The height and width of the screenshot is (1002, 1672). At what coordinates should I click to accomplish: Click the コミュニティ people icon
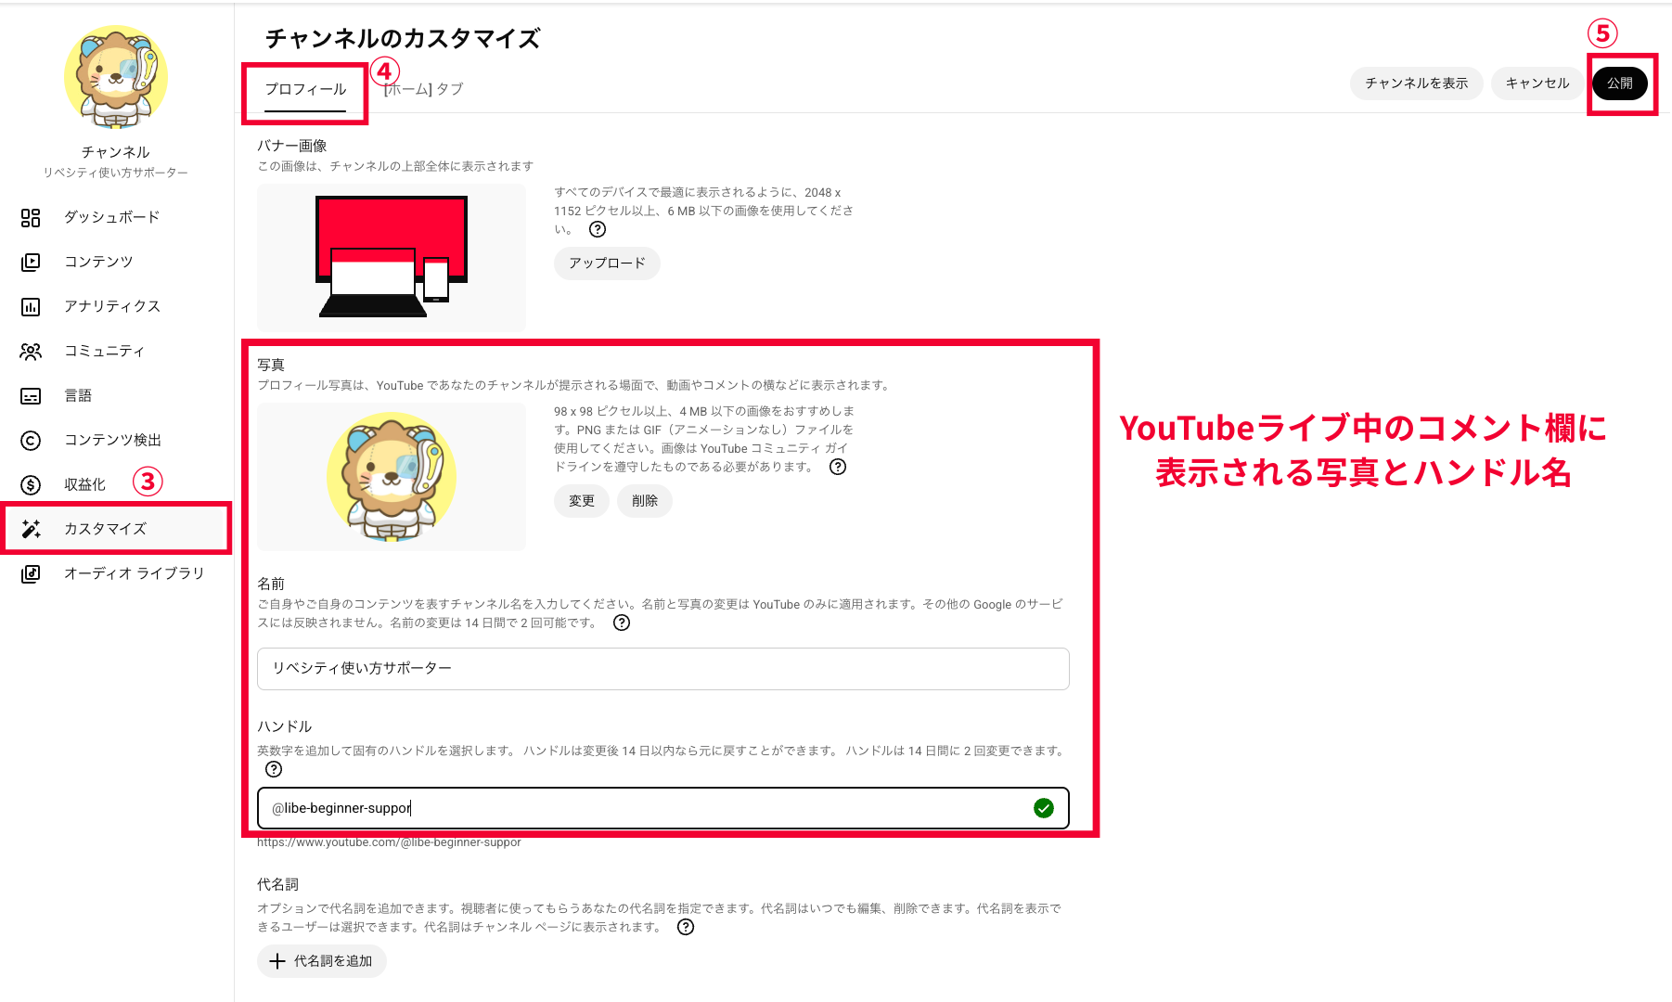31,351
